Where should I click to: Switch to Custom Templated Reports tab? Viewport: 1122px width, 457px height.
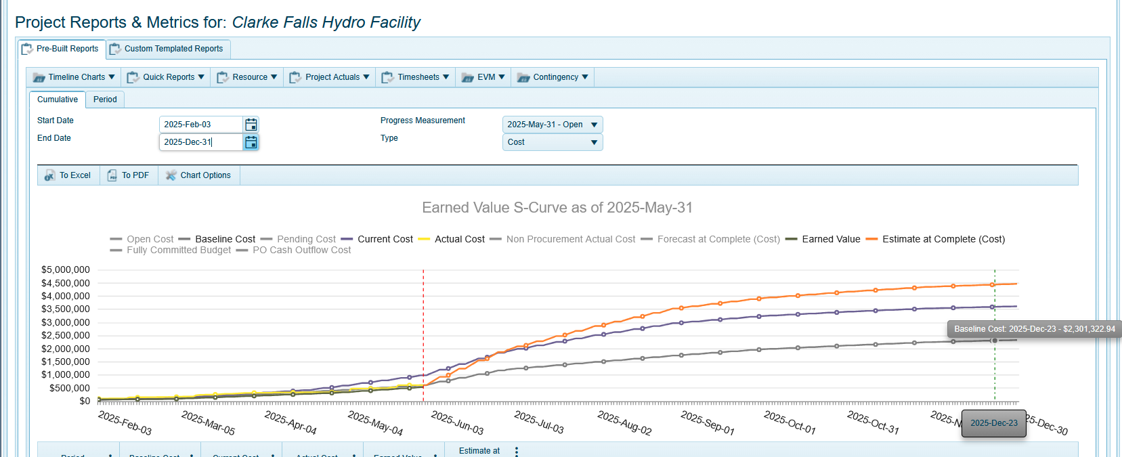click(169, 49)
